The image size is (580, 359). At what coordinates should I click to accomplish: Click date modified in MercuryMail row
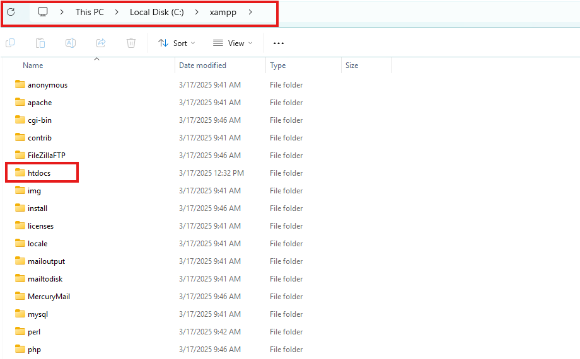pyautogui.click(x=210, y=297)
